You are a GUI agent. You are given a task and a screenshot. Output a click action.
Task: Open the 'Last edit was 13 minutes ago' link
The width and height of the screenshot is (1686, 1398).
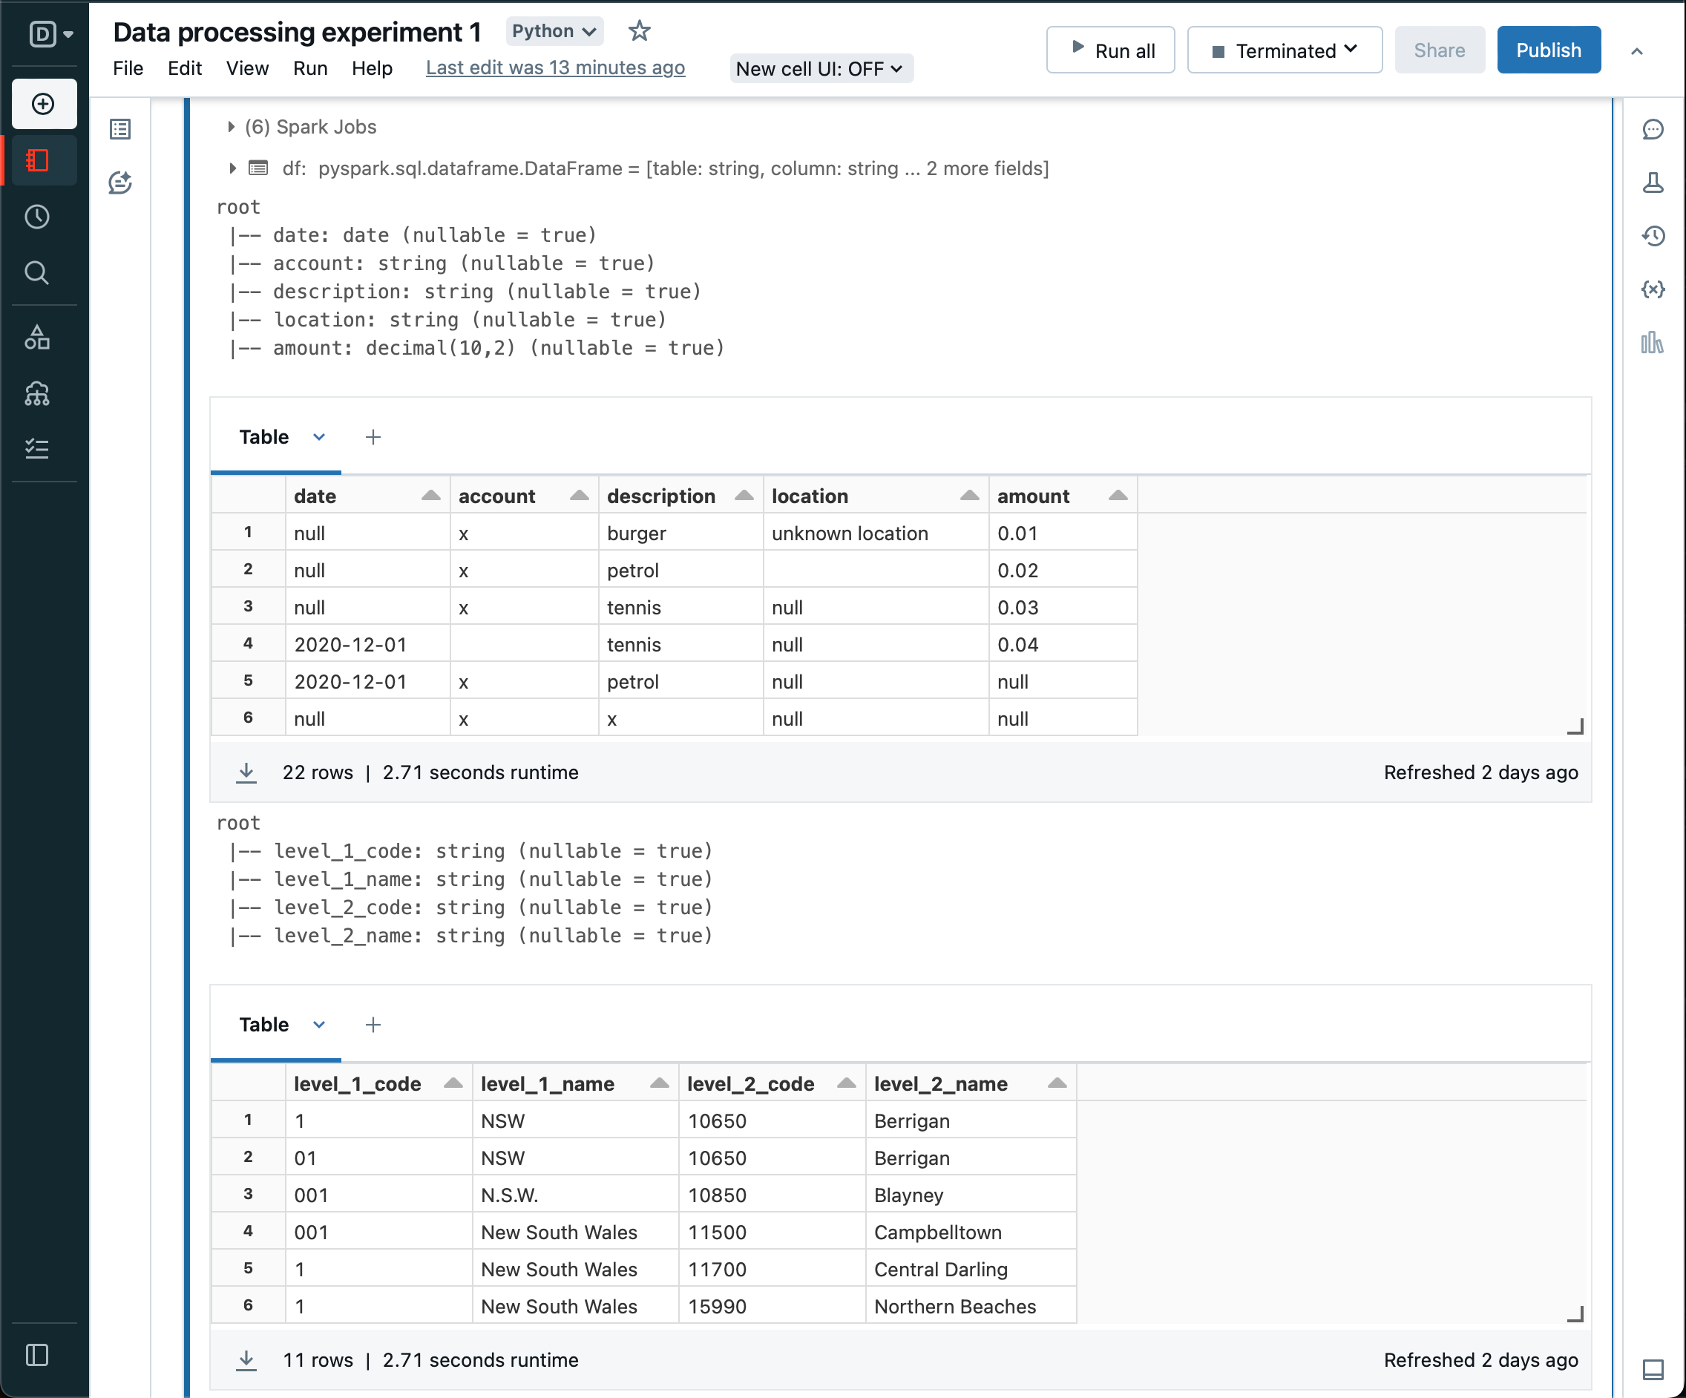(555, 68)
